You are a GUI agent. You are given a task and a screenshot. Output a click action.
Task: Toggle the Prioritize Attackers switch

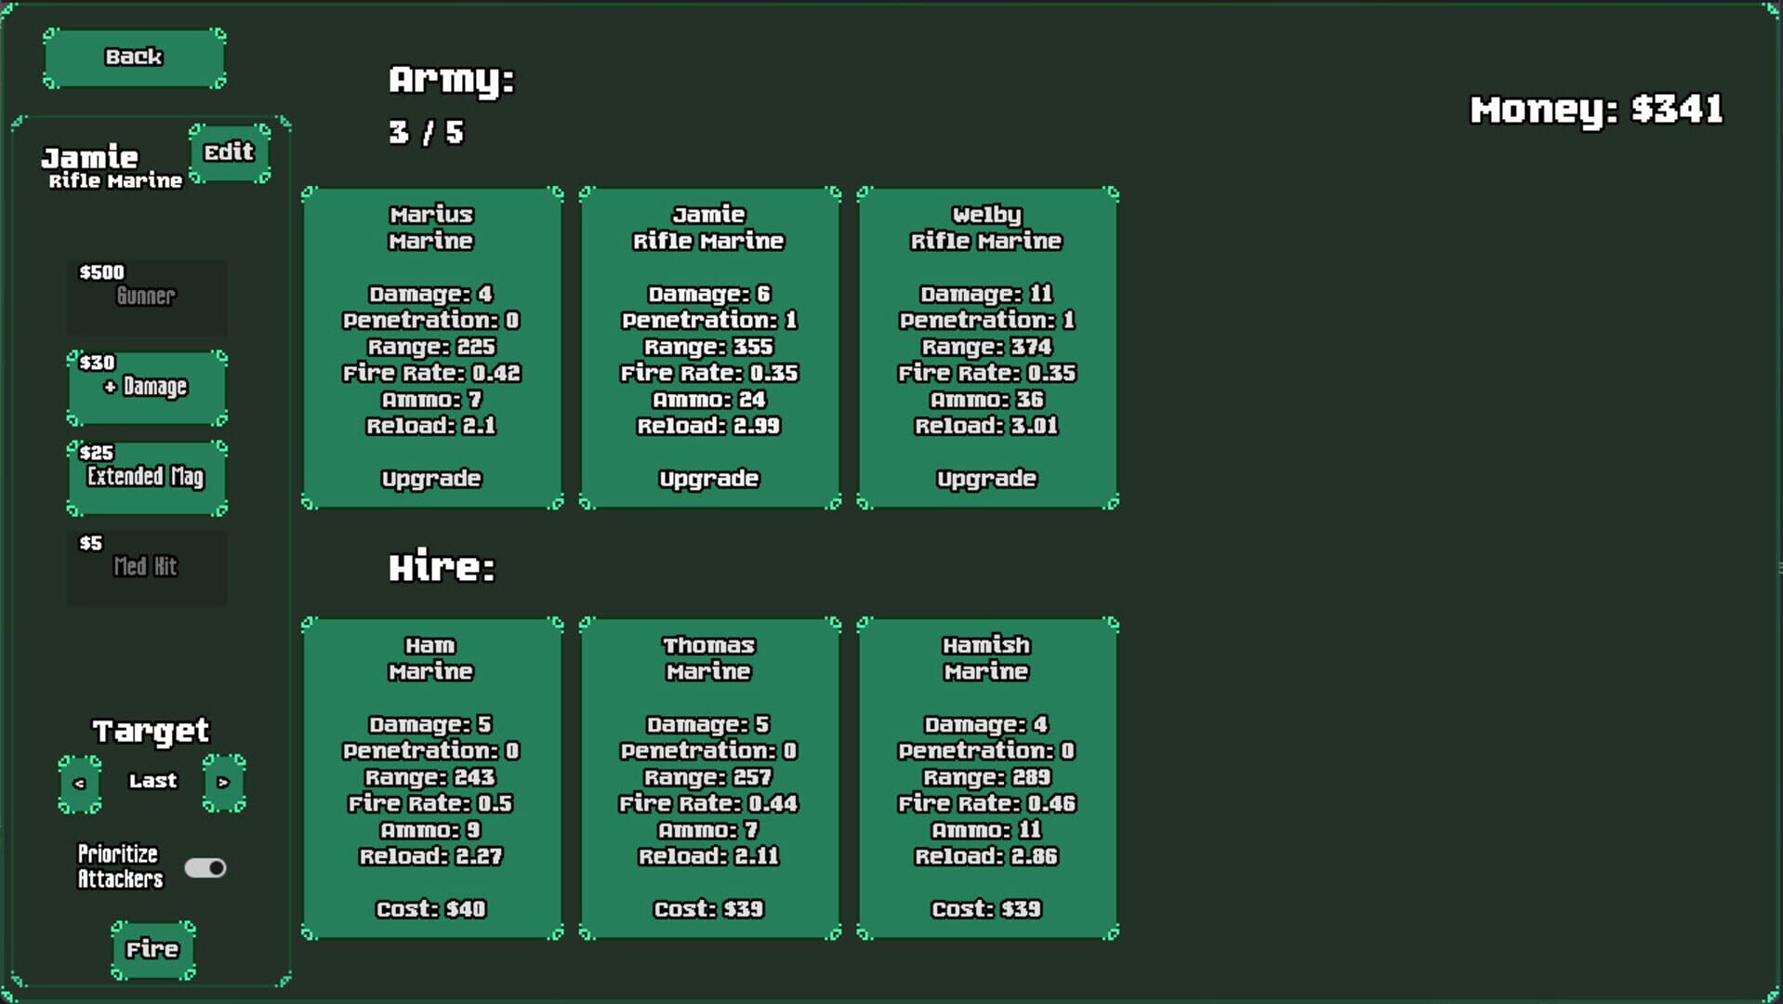click(205, 867)
